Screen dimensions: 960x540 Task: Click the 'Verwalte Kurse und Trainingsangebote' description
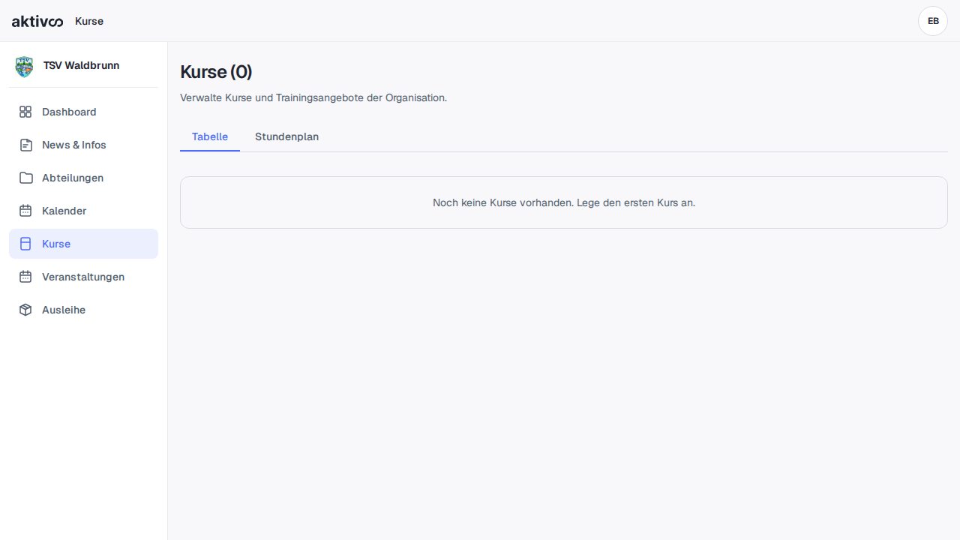pos(313,97)
